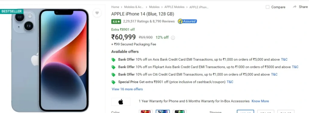This screenshot has height=113, width=309.
Task: Click the Apple brand logo box
Action: coord(121,102)
